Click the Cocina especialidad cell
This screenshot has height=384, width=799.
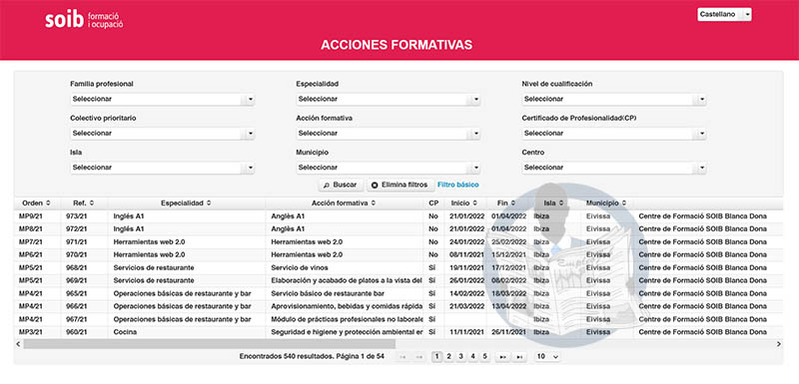pos(186,332)
